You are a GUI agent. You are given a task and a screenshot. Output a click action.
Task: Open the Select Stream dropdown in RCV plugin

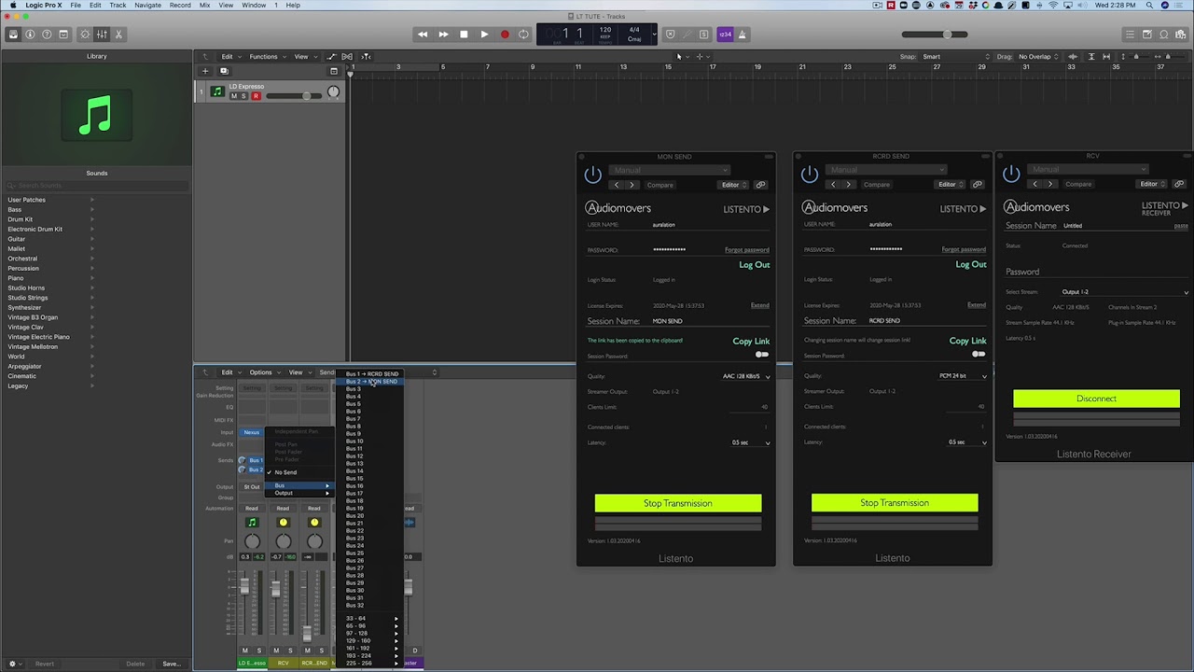(1125, 292)
